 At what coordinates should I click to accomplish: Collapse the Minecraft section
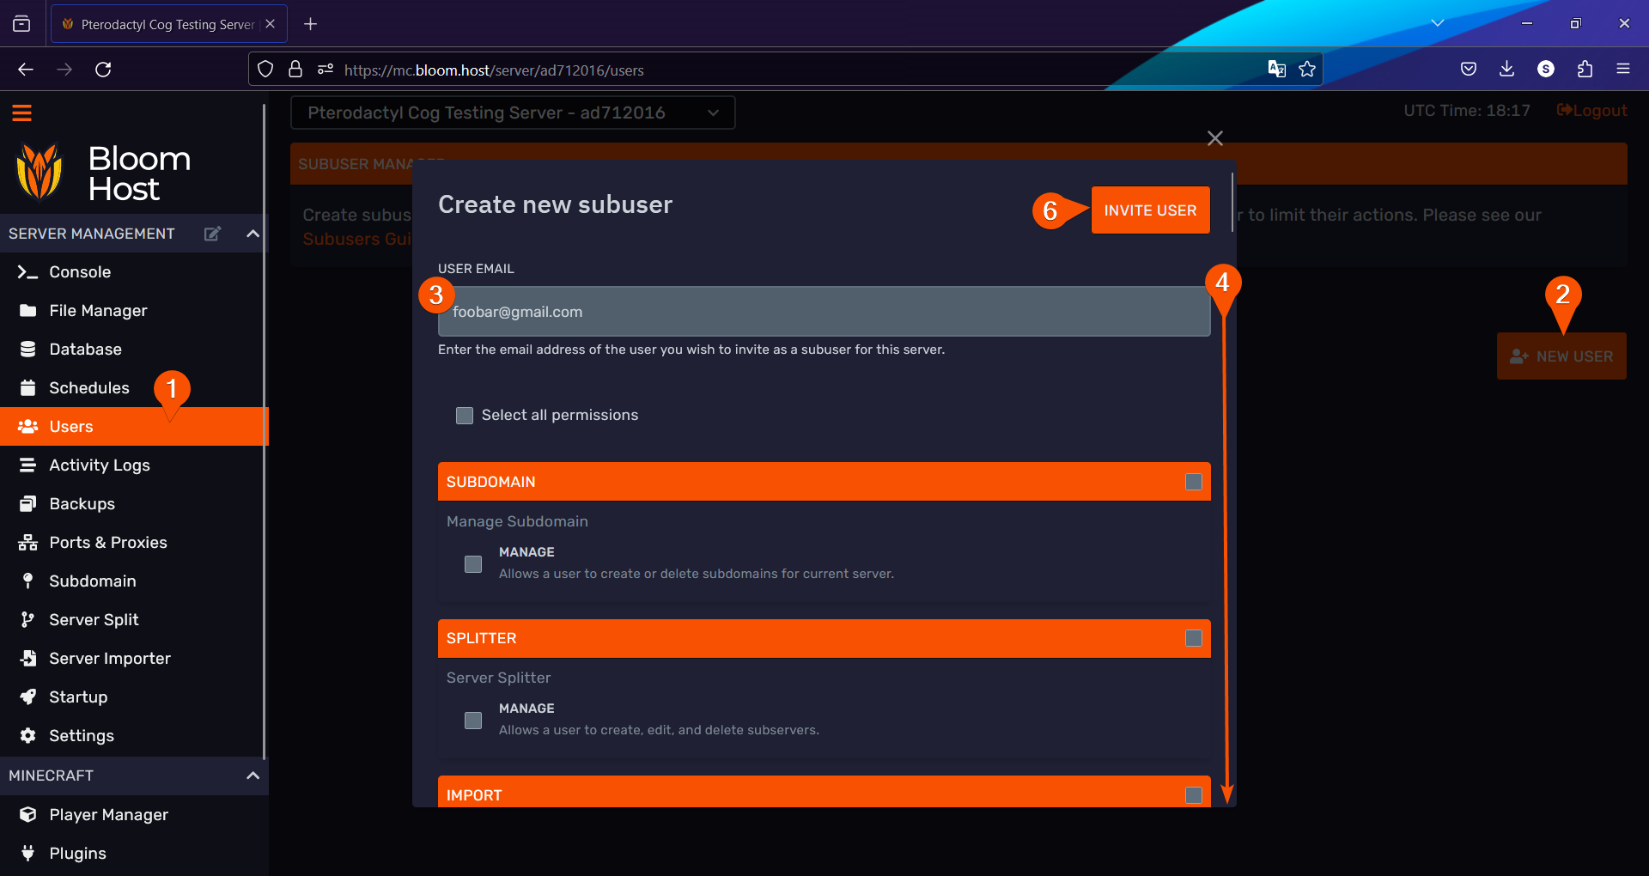[x=253, y=776]
